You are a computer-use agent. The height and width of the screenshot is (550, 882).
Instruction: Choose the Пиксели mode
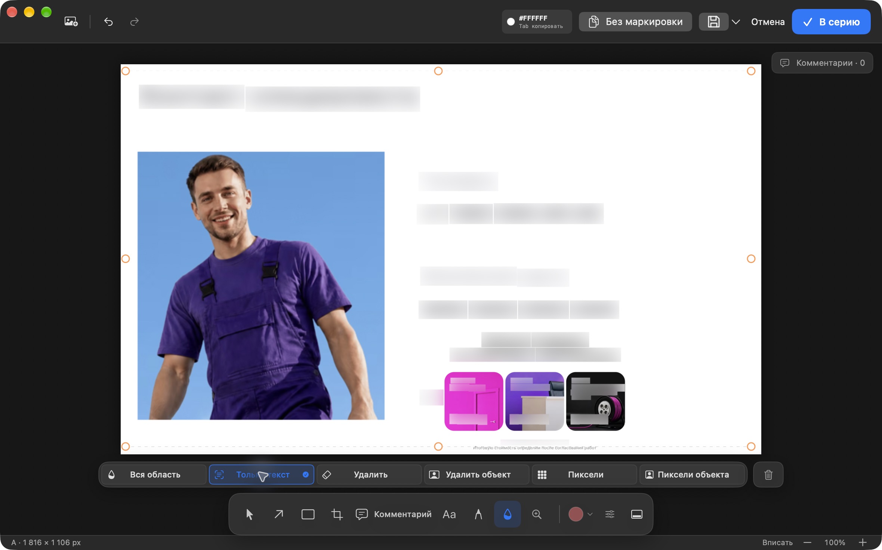584,475
